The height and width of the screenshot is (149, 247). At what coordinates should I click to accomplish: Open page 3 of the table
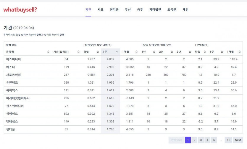pyautogui.click(x=201, y=140)
